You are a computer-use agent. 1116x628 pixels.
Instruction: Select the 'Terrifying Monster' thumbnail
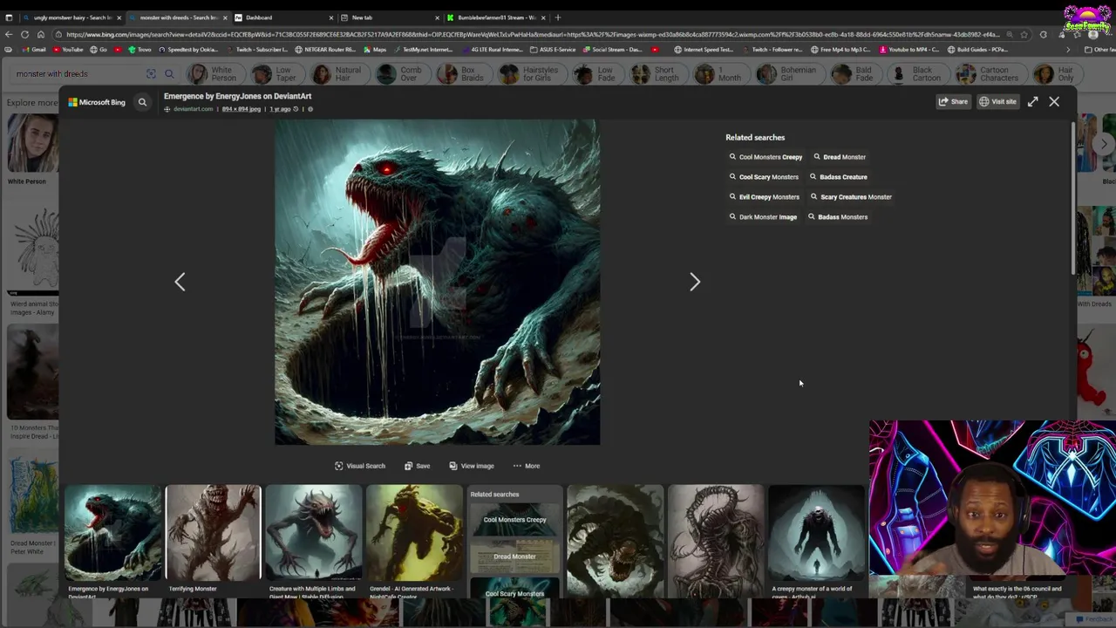click(x=213, y=533)
